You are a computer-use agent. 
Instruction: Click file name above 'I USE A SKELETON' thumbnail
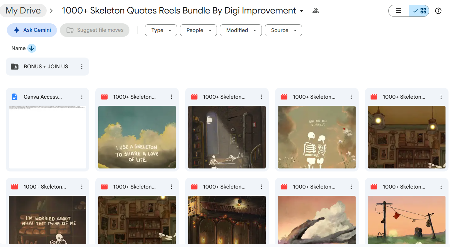tap(135, 97)
